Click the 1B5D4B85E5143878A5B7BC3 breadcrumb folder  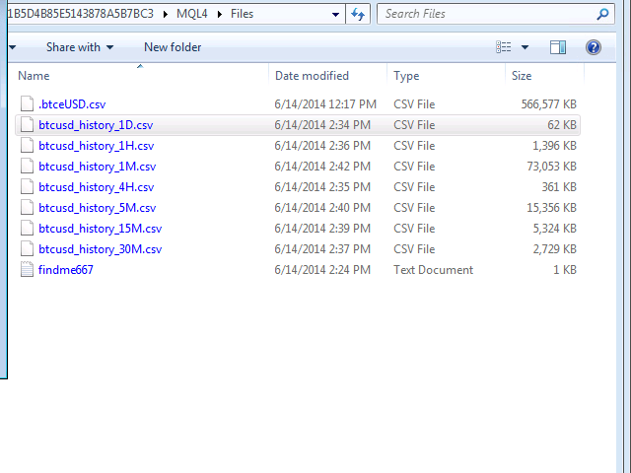81,14
